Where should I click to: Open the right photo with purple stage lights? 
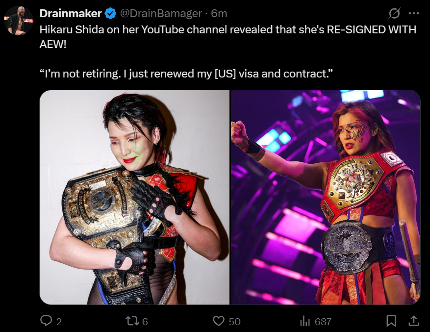[326, 197]
